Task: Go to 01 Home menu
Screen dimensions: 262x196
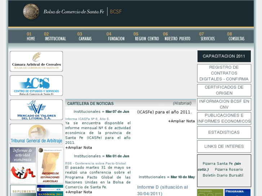Action: [x=31, y=36]
